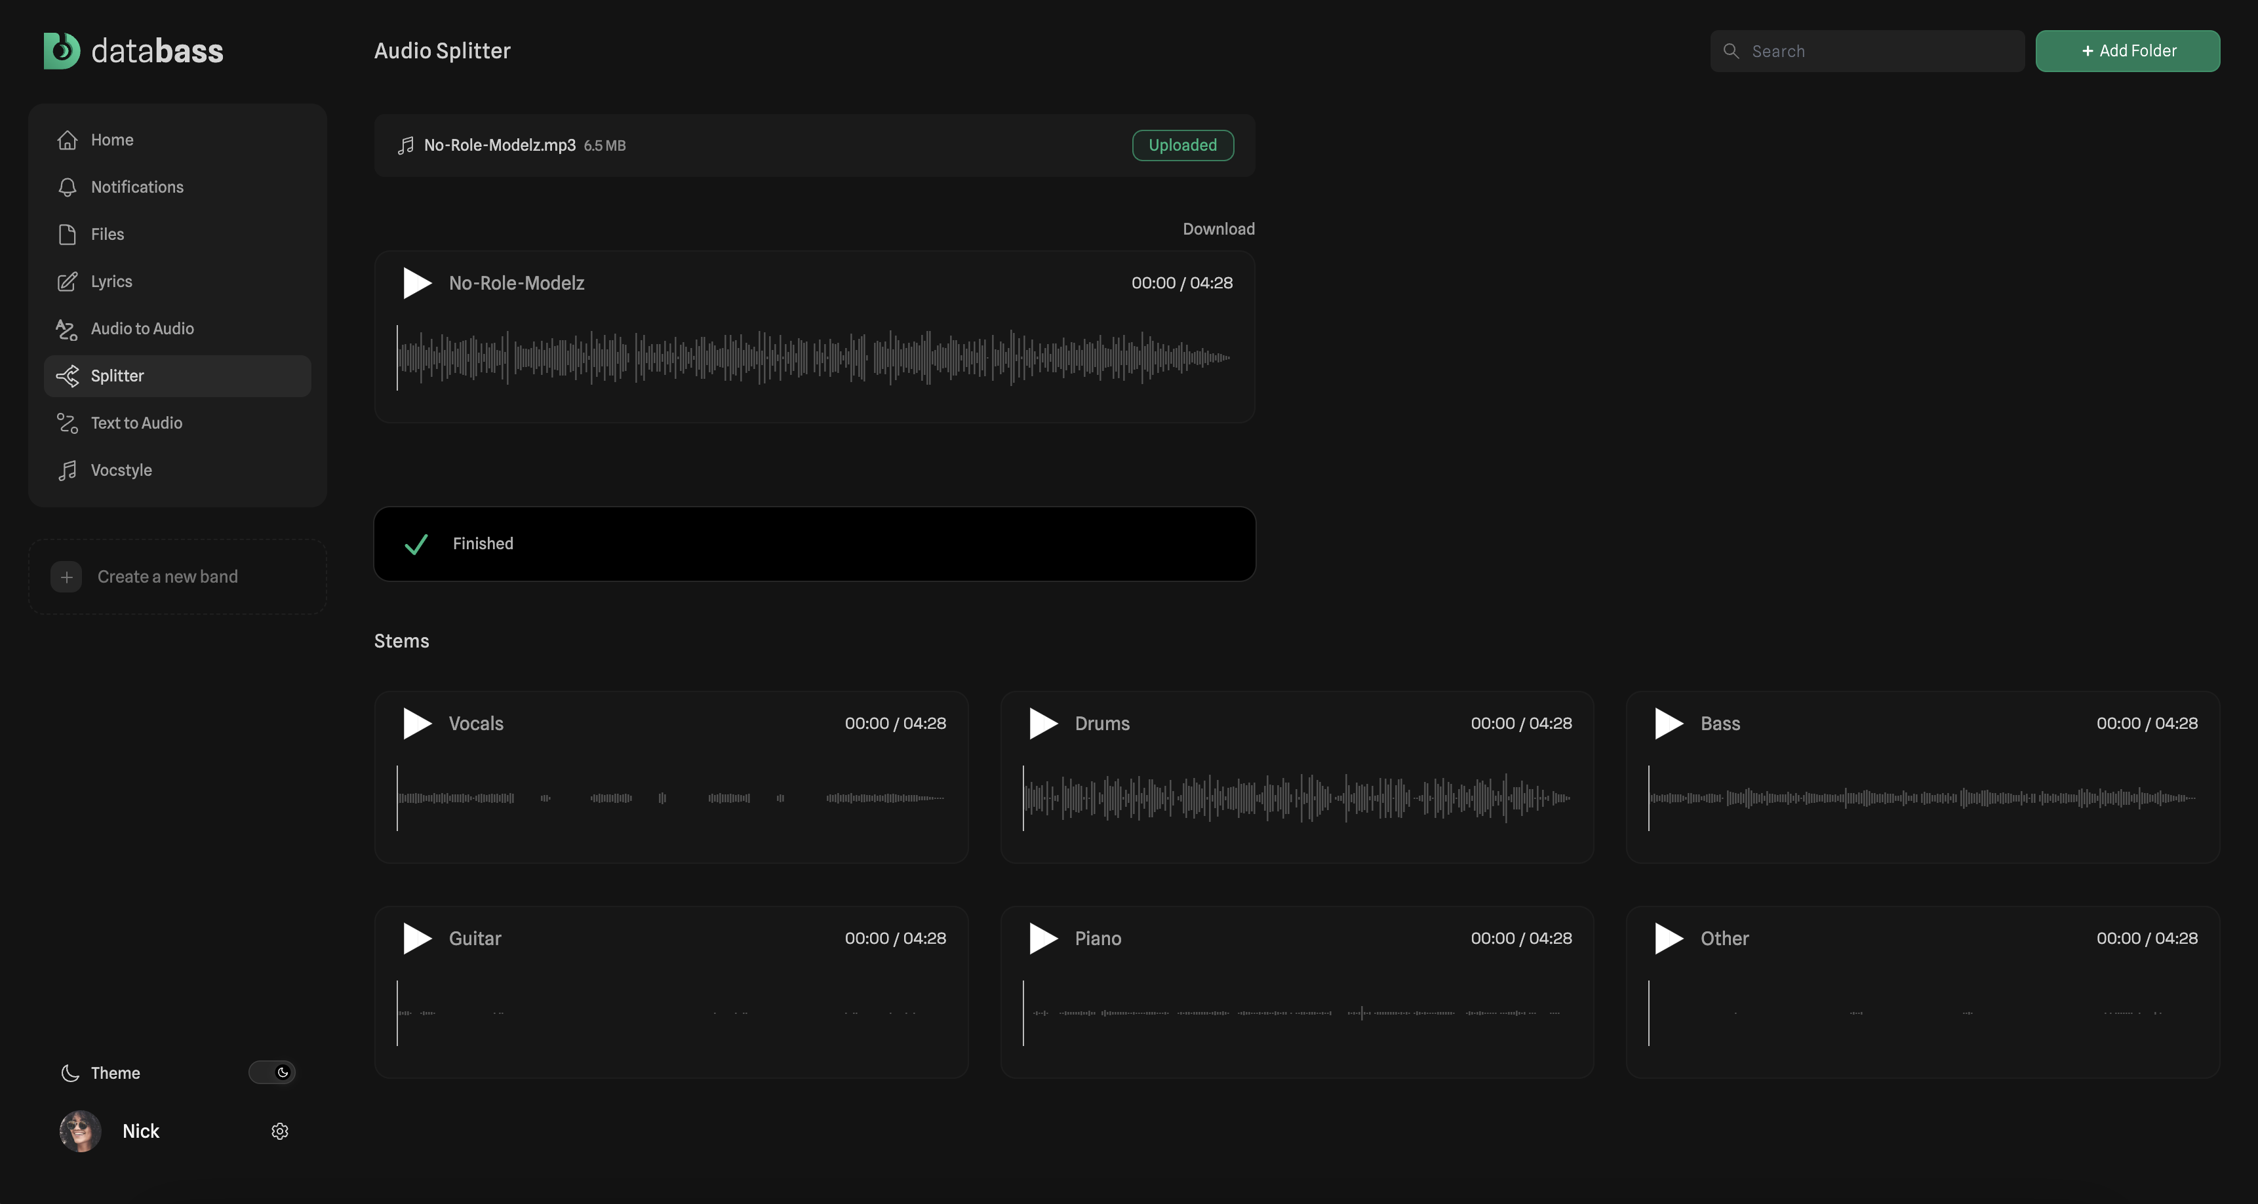Switch to Audio to Audio
Screen dimensions: 2258x1204
[x=178, y=330]
